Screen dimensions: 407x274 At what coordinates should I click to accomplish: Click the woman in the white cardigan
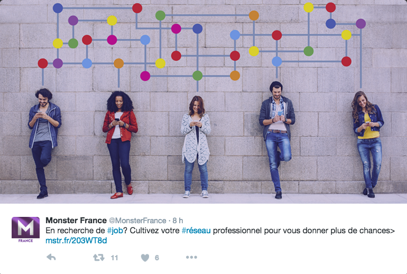pos(196,147)
